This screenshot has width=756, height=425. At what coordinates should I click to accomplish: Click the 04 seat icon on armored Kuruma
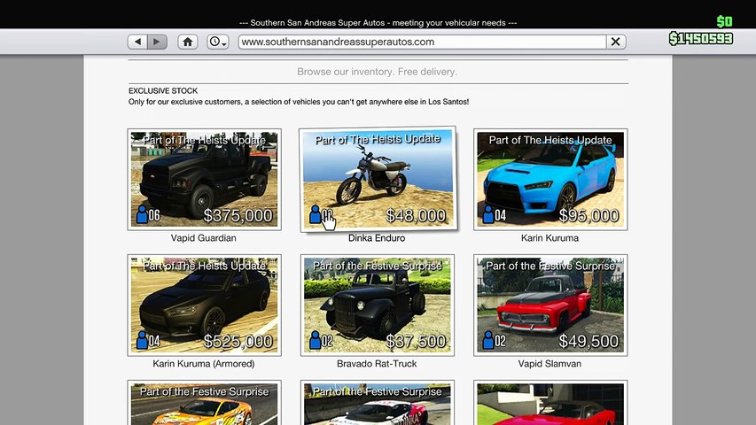click(x=148, y=341)
